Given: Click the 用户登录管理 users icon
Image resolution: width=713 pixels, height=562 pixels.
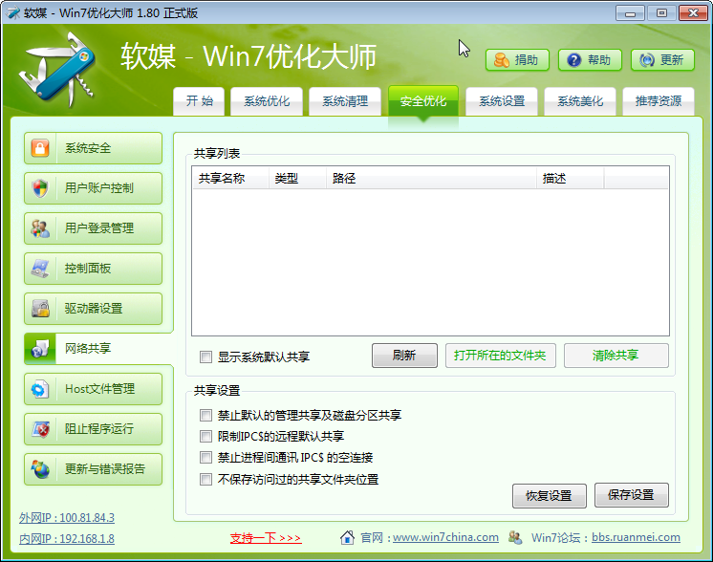Looking at the screenshot, I should (x=40, y=228).
